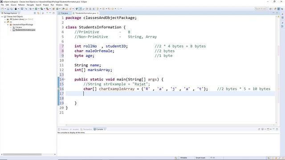The width and height of the screenshot is (285, 160).
Task: Expand the JRE System Library node
Action: (5, 19)
